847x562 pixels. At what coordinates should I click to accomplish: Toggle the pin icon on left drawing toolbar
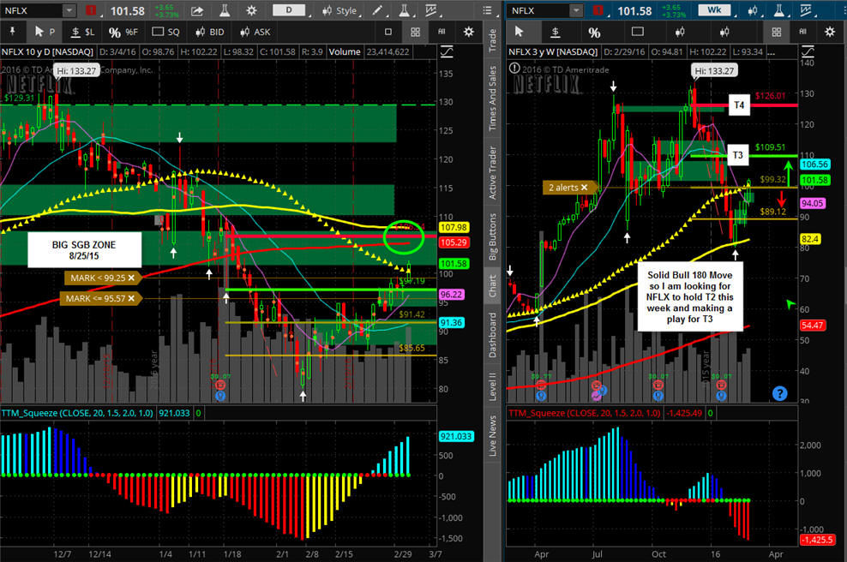click(x=12, y=32)
